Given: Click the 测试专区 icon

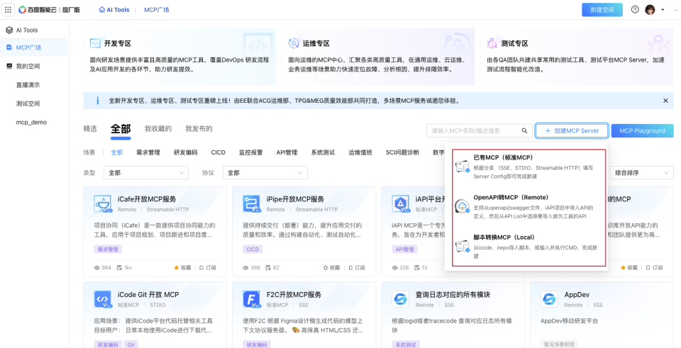Looking at the screenshot, I should point(492,43).
